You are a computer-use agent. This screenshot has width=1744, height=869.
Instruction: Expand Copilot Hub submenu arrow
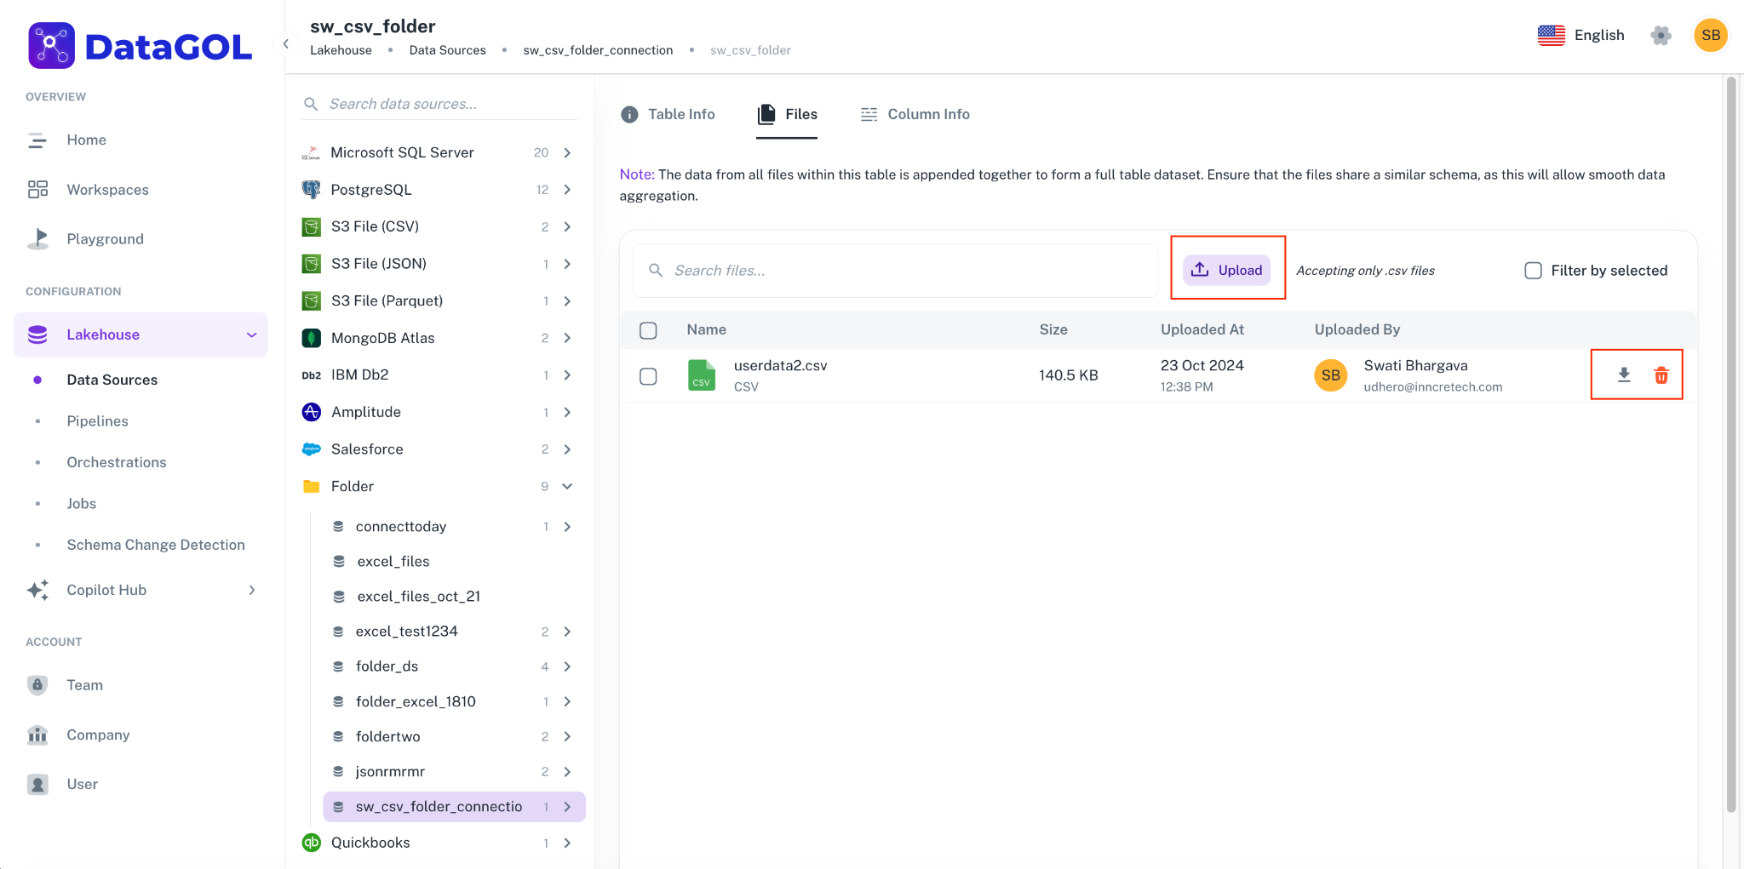[251, 590]
